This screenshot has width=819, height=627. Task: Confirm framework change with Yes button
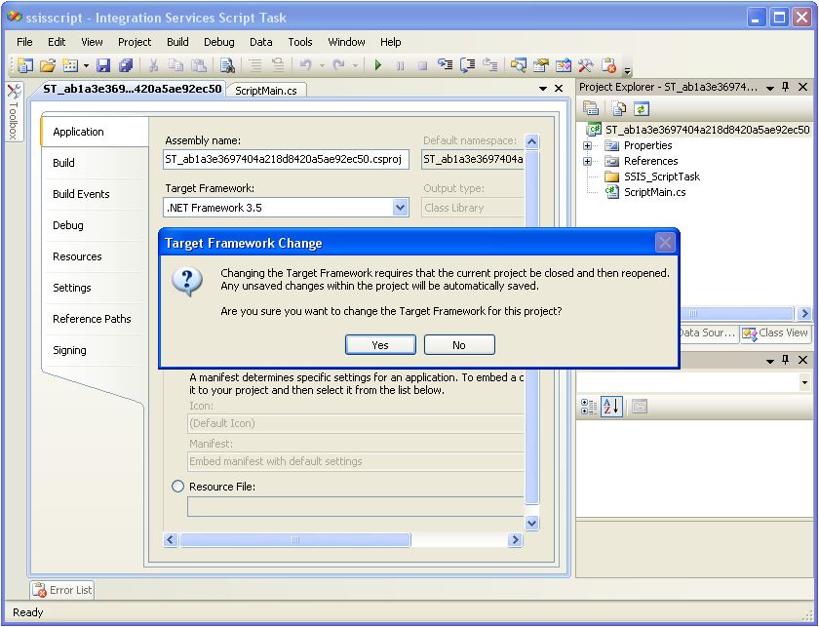[380, 345]
